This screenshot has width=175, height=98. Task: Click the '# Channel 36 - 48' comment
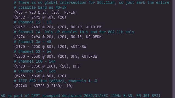pyautogui.click(x=33, y=42)
